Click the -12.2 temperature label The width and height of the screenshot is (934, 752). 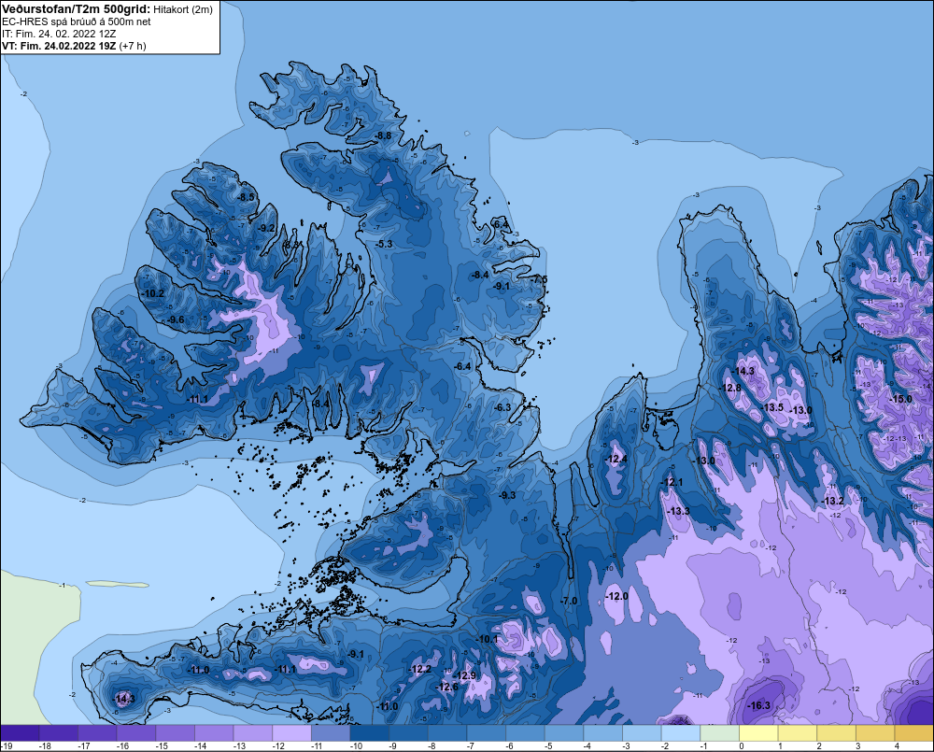point(420,669)
